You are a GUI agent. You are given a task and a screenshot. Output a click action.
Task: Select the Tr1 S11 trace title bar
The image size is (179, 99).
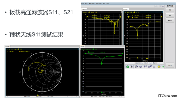pos(102,12)
